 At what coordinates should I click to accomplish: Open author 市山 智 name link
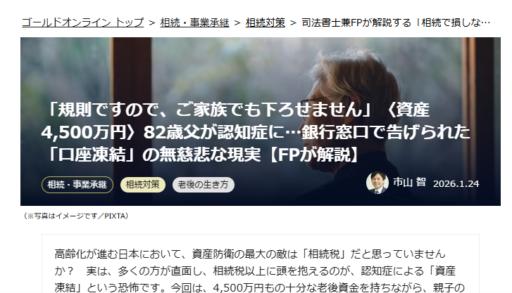pos(409,183)
